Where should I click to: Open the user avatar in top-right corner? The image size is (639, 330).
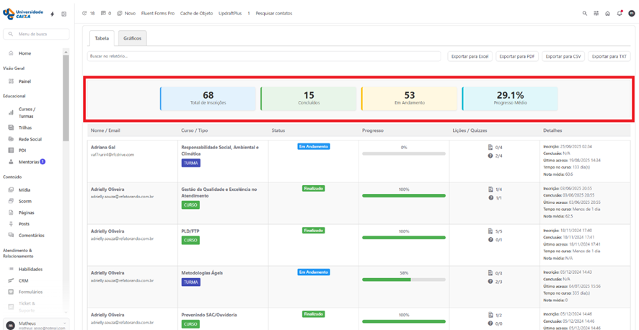tap(631, 13)
